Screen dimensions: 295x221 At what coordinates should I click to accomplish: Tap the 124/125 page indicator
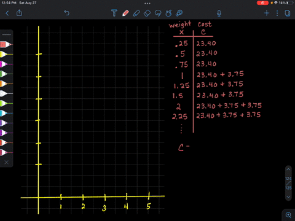[x=288, y=183]
